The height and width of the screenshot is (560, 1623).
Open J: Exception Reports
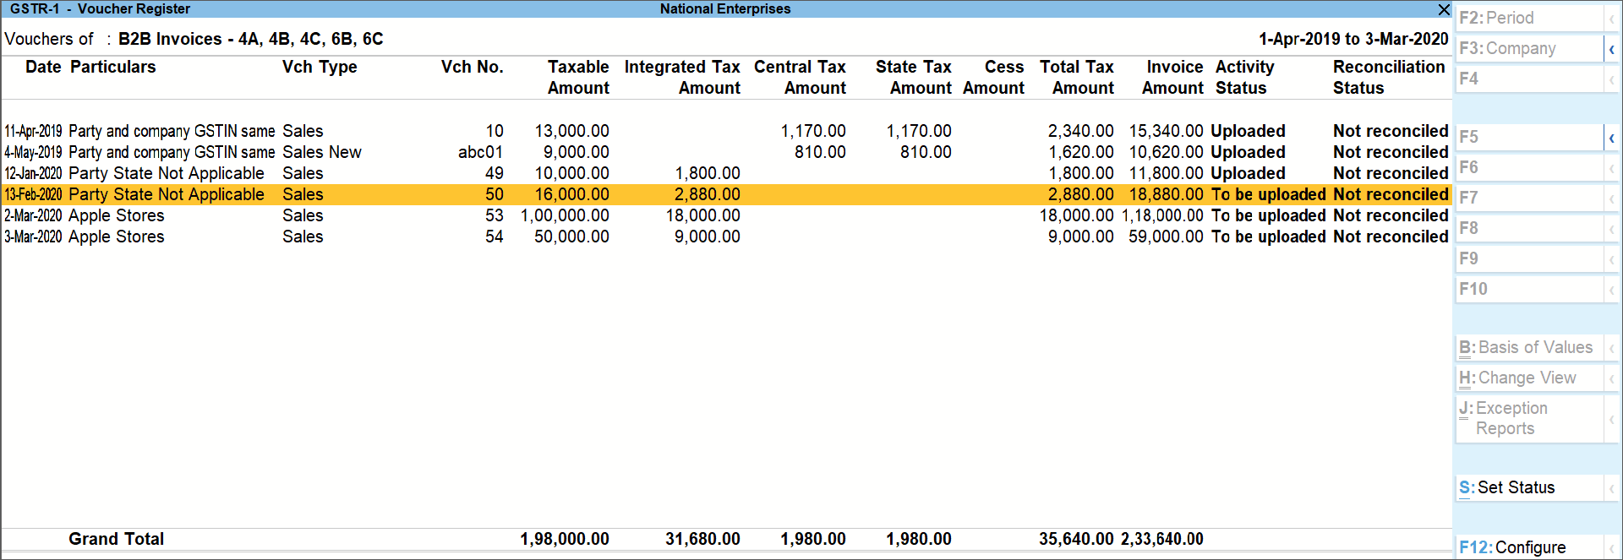pyautogui.click(x=1529, y=418)
